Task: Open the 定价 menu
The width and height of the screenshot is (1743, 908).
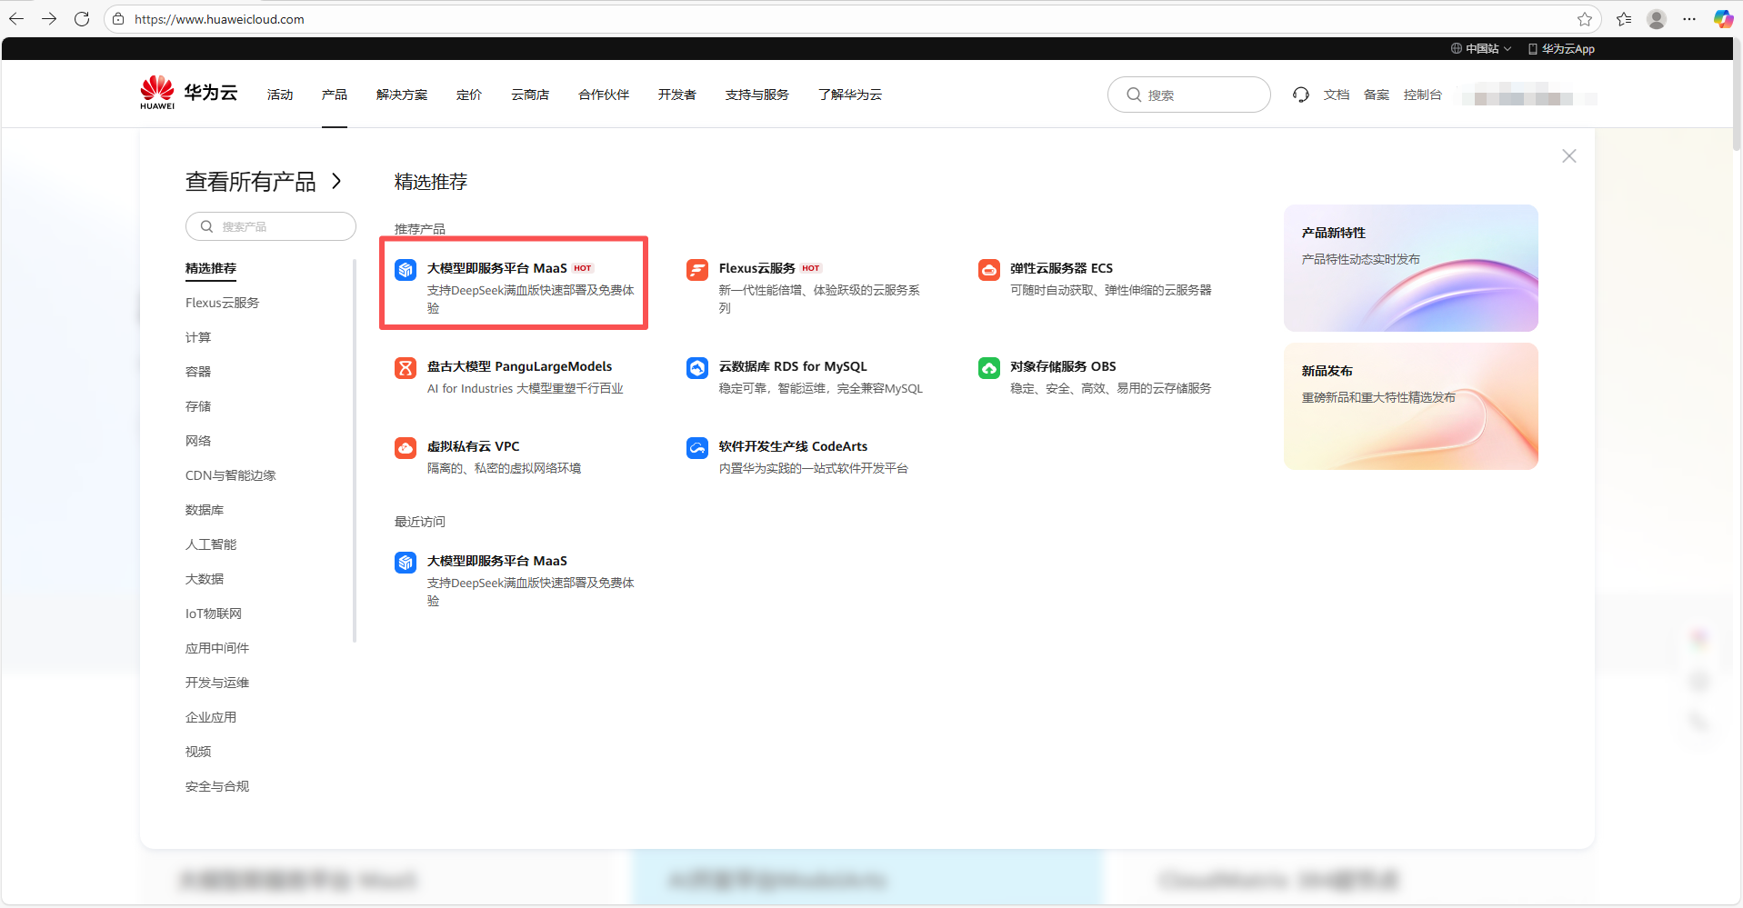Action: click(469, 95)
